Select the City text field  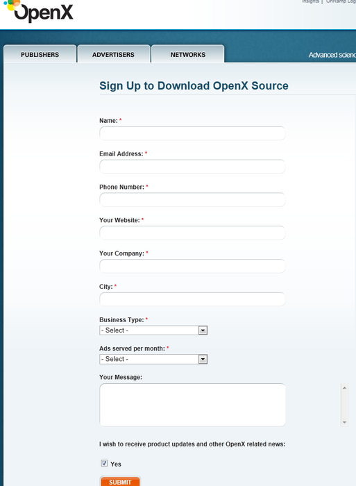pos(192,299)
